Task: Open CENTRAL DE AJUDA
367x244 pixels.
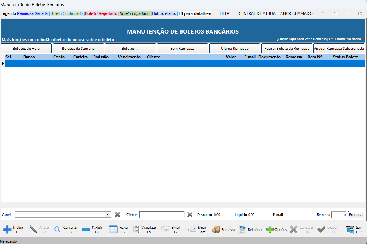Action: pyautogui.click(x=257, y=13)
